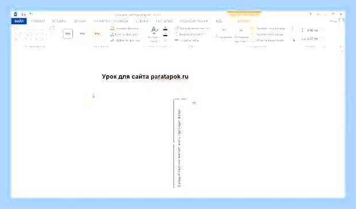
Task: Open the РЕЦЕНЗИРОВАНИЕ ribbon tab
Action: point(194,21)
